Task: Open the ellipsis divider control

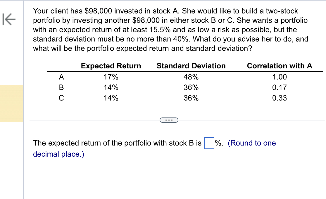Action: tap(169, 120)
